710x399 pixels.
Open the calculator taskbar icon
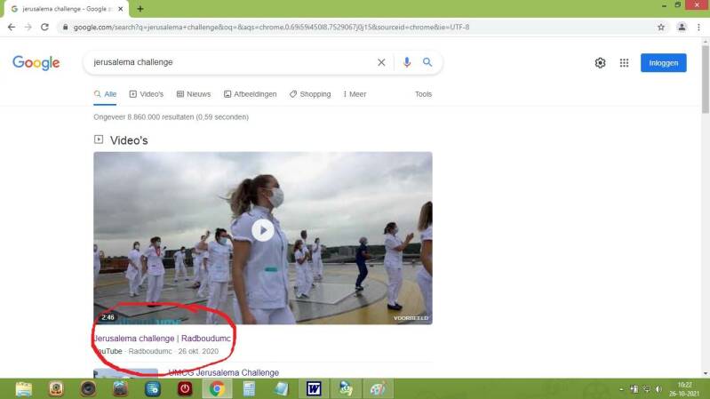pyautogui.click(x=249, y=389)
